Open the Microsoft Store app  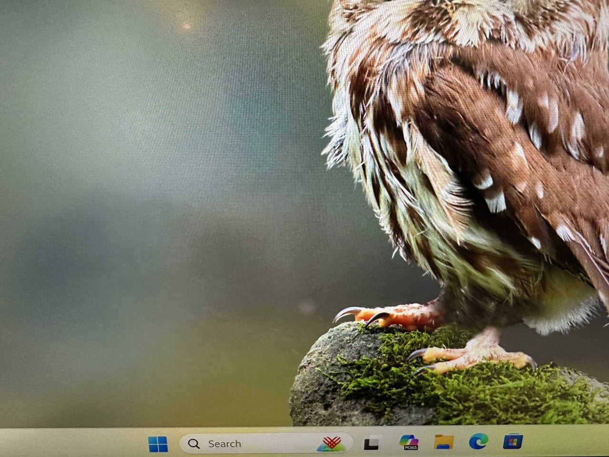[x=513, y=441]
